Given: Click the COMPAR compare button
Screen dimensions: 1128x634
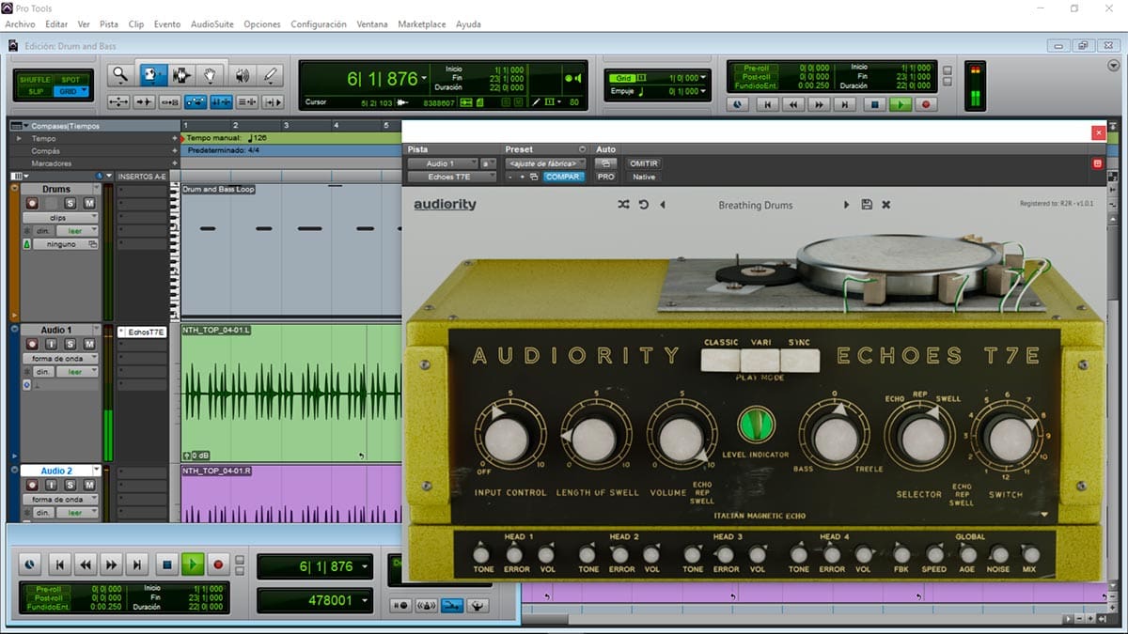Looking at the screenshot, I should point(563,177).
